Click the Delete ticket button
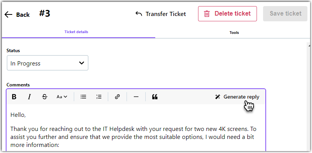The image size is (312, 153). (x=227, y=14)
